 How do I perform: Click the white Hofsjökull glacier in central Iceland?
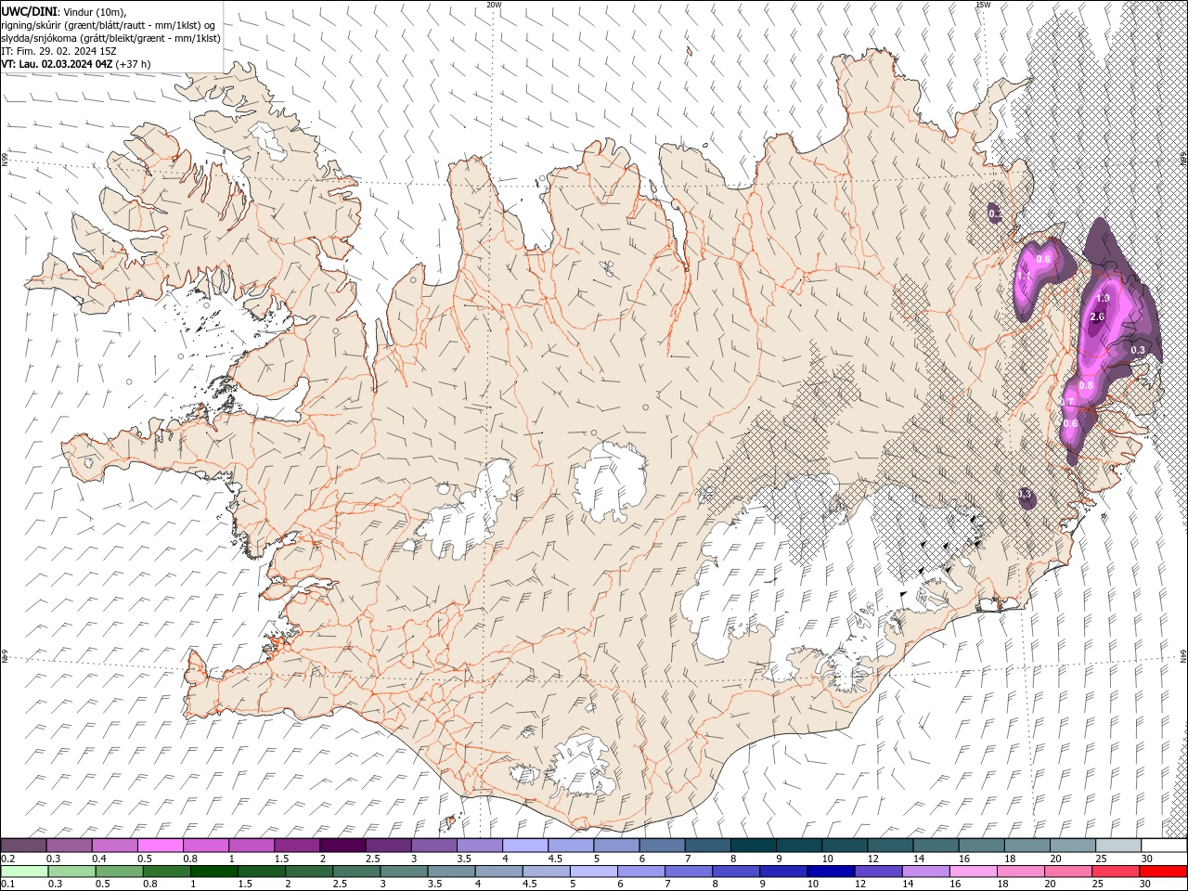[610, 481]
